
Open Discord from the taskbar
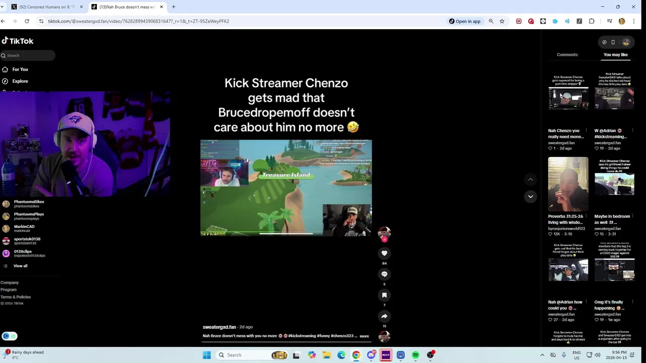pos(371,355)
